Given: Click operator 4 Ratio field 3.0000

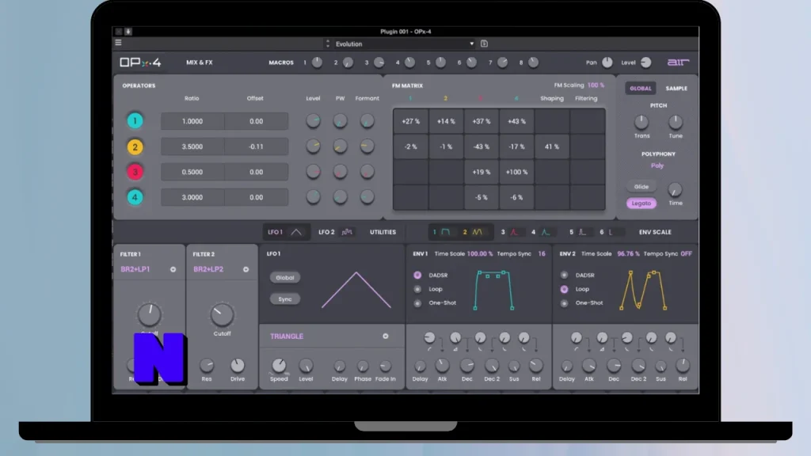Looking at the screenshot, I should (x=192, y=197).
